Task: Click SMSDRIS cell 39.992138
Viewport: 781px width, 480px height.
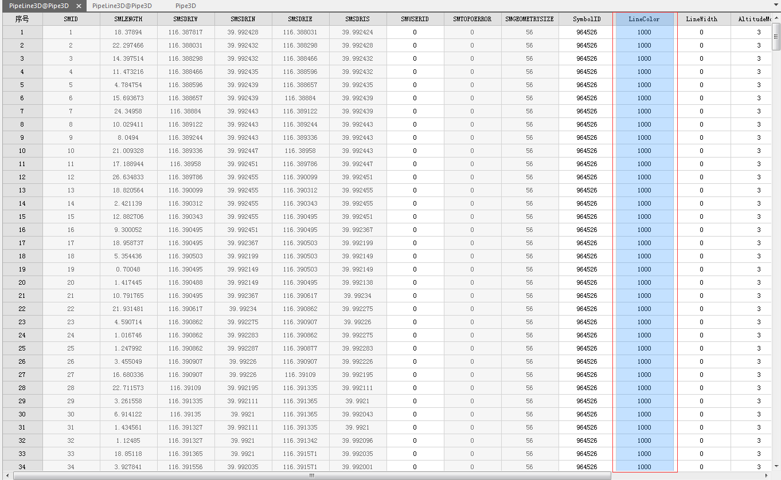Action: pos(358,282)
